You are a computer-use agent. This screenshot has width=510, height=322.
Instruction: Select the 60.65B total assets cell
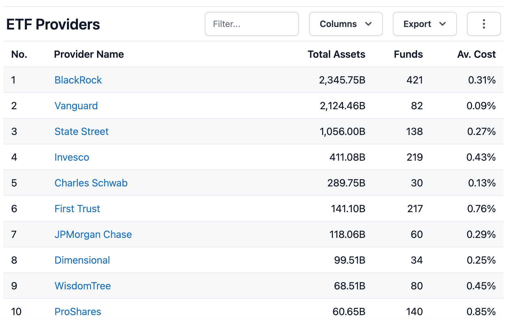349,312
